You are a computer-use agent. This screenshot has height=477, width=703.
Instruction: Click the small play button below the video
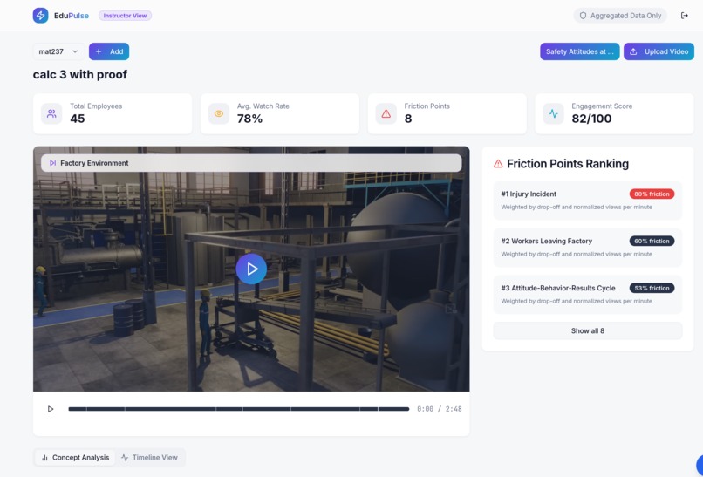[51, 409]
